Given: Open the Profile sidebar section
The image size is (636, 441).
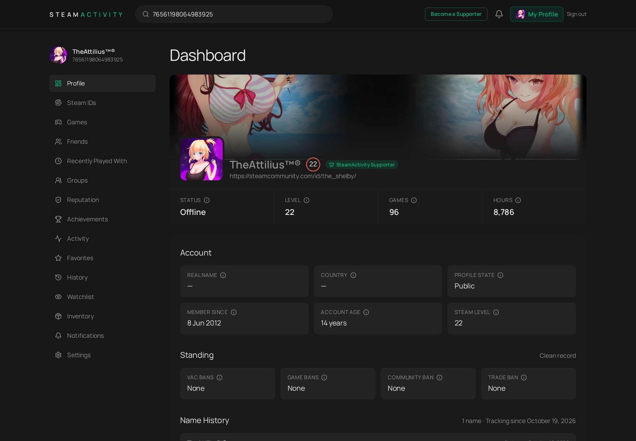Looking at the screenshot, I should [x=102, y=83].
